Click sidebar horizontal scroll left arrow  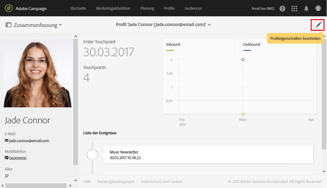click(x=3, y=185)
